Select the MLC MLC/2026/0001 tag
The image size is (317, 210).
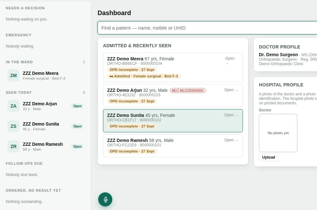188,91
